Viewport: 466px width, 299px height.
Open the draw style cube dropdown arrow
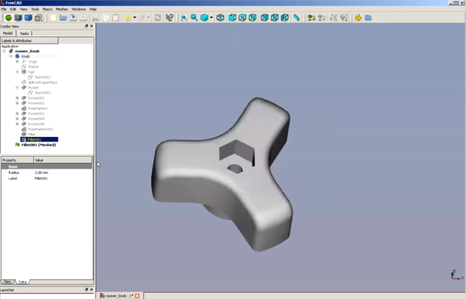211,18
